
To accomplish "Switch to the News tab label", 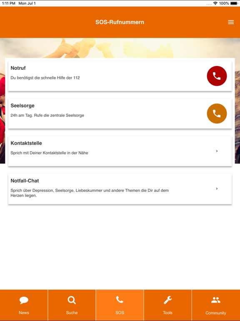I will click(24, 313).
